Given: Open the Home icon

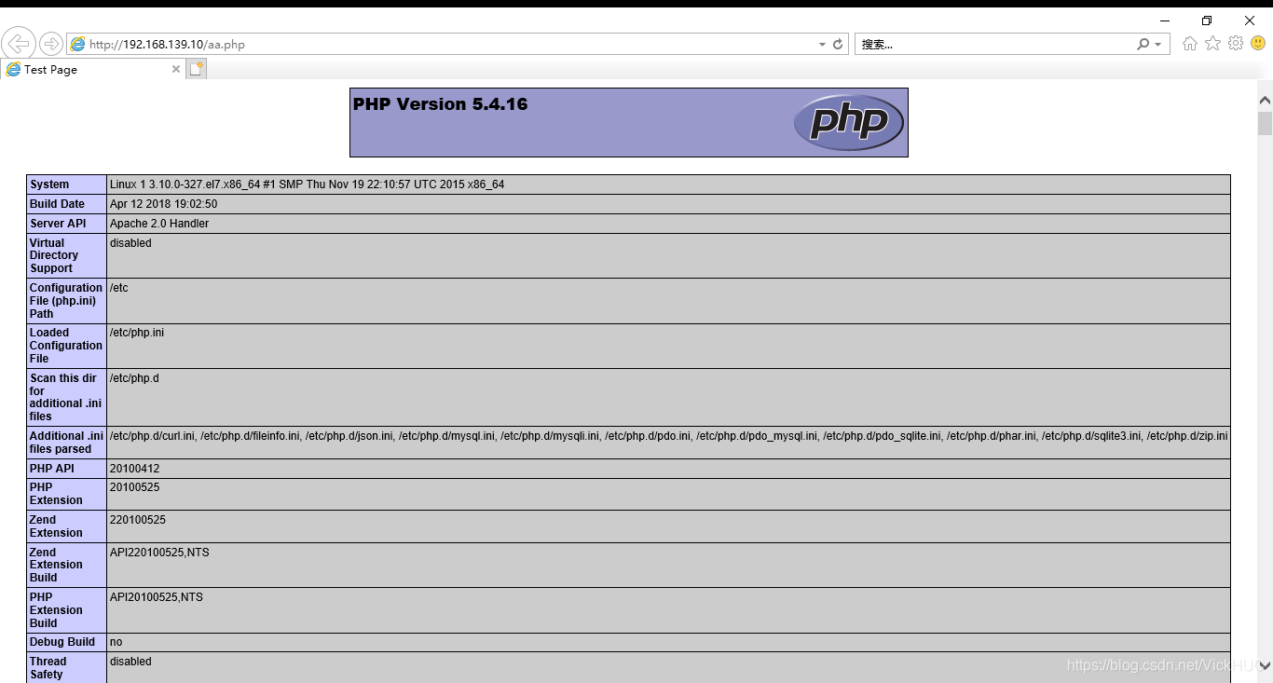Looking at the screenshot, I should [1190, 43].
